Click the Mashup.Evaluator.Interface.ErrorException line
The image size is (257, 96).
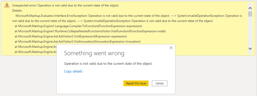129,16
